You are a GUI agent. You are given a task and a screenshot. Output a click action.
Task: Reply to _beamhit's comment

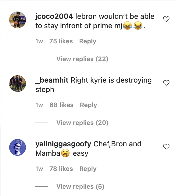click(x=89, y=105)
